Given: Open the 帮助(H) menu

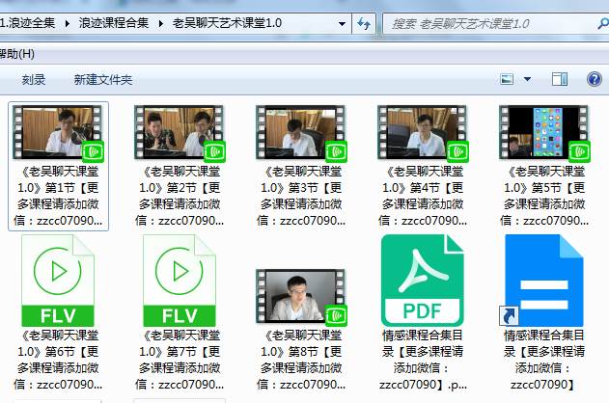Looking at the screenshot, I should click(x=17, y=54).
